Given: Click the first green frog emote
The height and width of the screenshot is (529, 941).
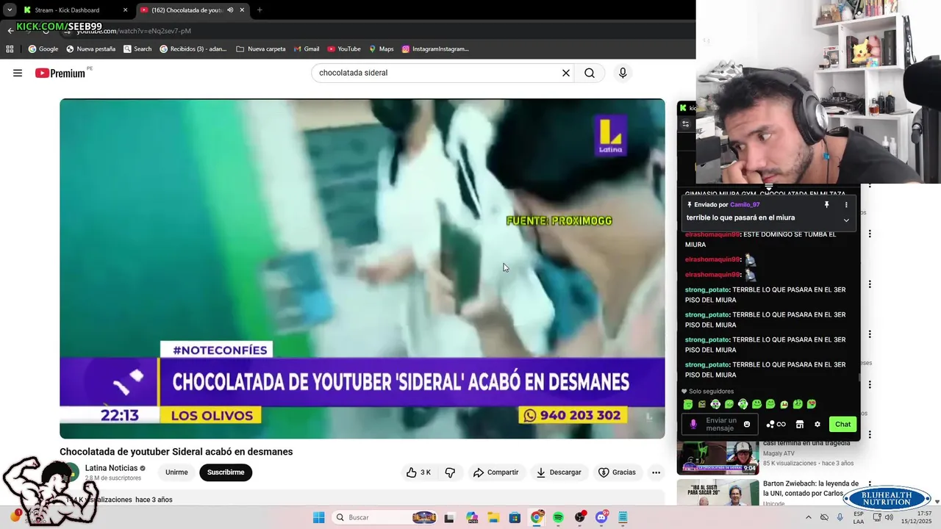Looking at the screenshot, I should click(x=688, y=404).
